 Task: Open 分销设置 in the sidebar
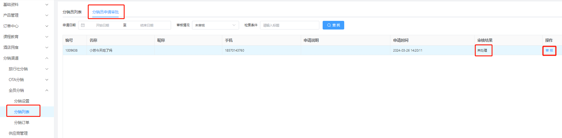click(x=22, y=101)
